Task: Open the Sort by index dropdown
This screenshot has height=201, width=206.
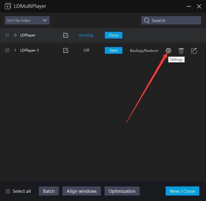Action: click(27, 20)
